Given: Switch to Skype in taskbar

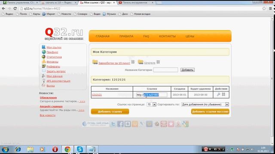Looking at the screenshot, I should 80,149.
